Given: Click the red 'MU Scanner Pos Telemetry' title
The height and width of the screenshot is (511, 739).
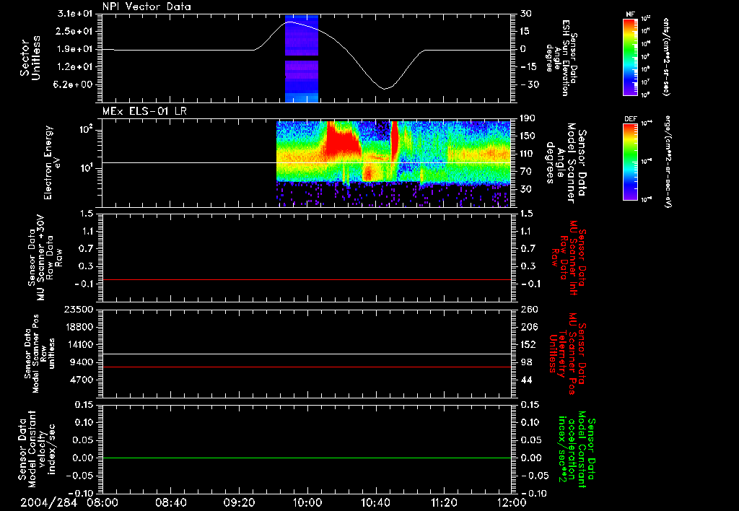Looking at the screenshot, I should tap(568, 354).
